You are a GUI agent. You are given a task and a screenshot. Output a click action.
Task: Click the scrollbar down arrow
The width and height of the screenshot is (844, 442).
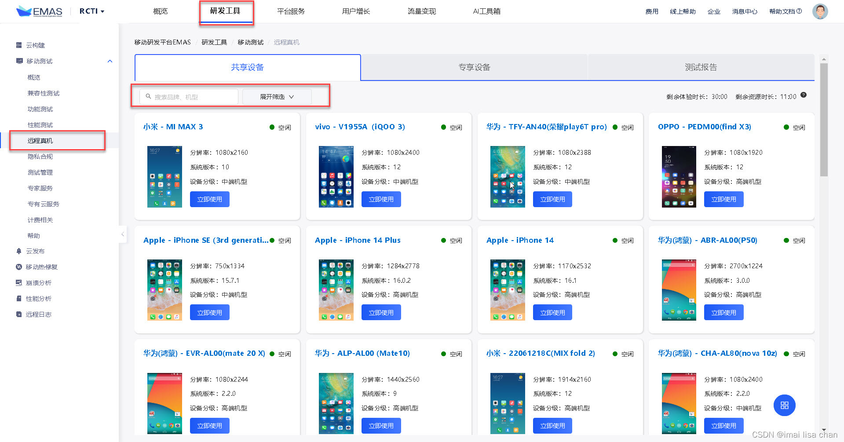(824, 430)
